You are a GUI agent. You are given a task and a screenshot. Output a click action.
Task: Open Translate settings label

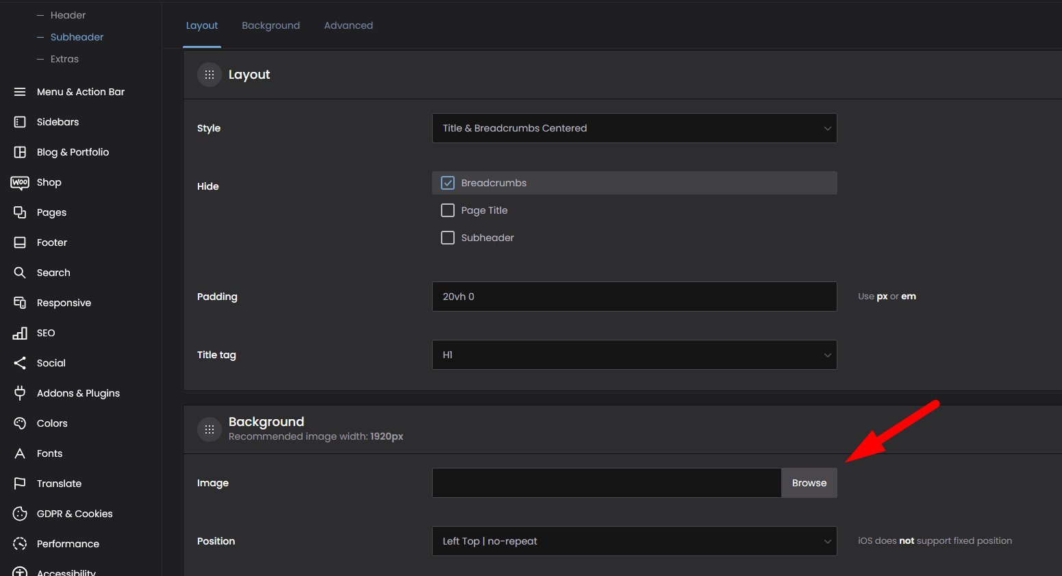[59, 484]
